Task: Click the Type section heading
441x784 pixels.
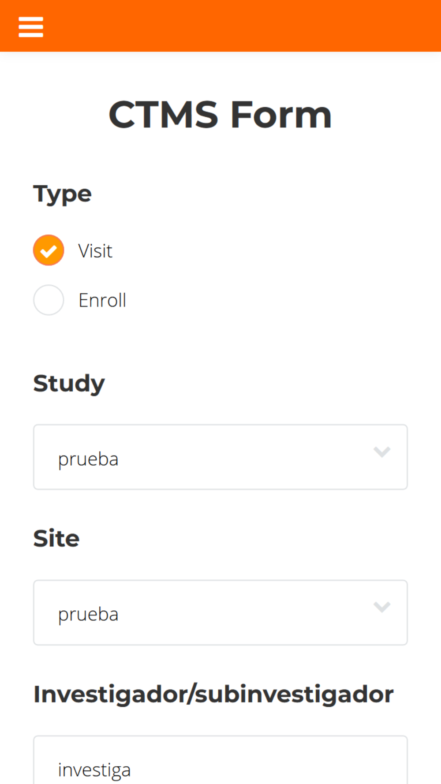Action: [x=63, y=194]
